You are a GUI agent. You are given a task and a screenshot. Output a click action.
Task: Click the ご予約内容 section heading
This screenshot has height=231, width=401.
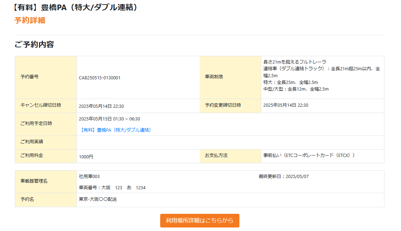pyautogui.click(x=34, y=45)
